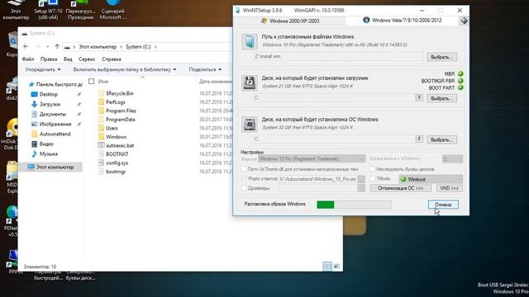Toggle the Файл ответов checkbox
The image size is (529, 297).
244,178
